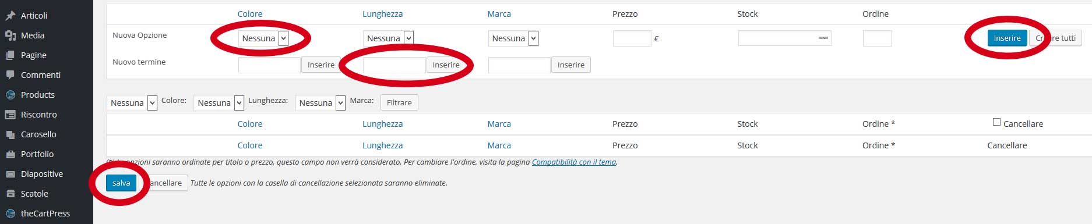The height and width of the screenshot is (224, 1092).
Task: Open the Lunghezza dropdown in Nuova Opzione
Action: tap(388, 38)
